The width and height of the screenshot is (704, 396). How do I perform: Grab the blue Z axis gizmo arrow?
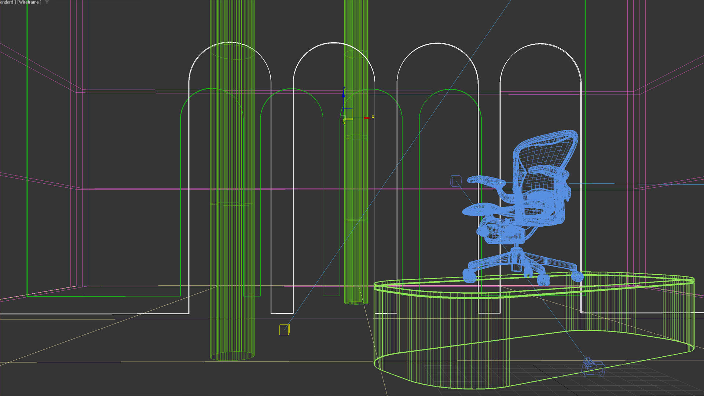[344, 93]
